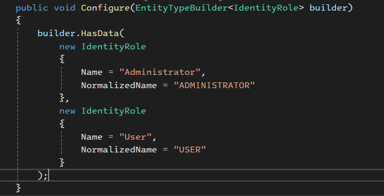This screenshot has height=196, width=384.
Task: Click the first new keyword
Action: point(67,47)
